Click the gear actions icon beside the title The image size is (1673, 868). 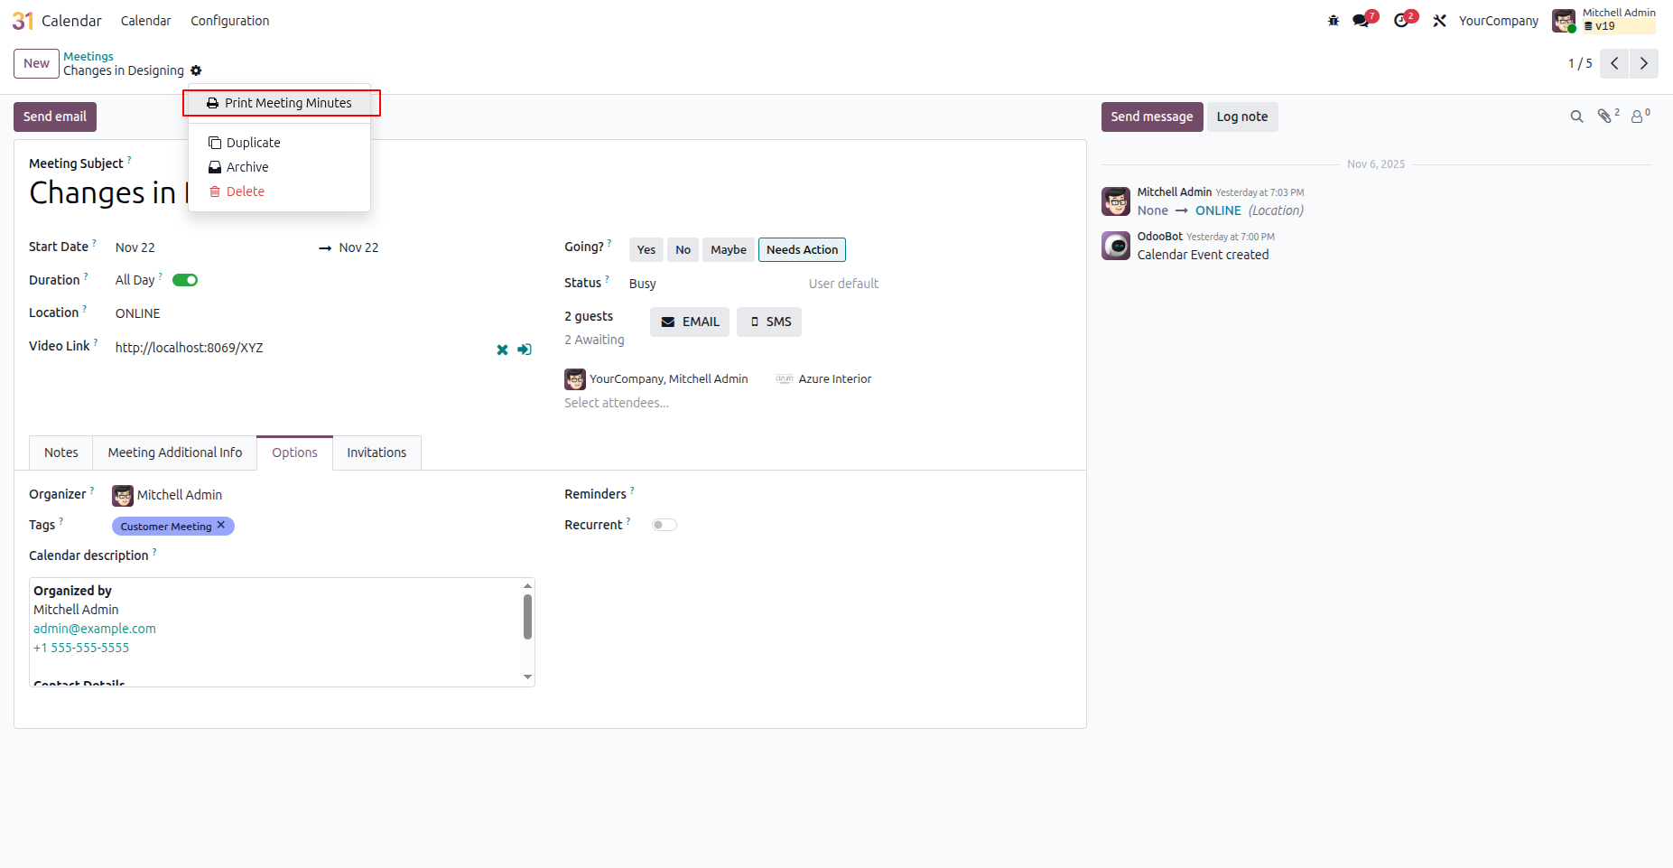(196, 70)
